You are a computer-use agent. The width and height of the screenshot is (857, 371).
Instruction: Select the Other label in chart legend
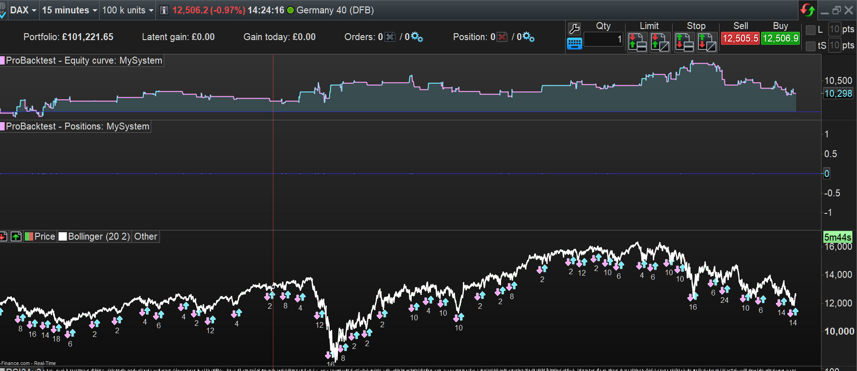coord(146,236)
